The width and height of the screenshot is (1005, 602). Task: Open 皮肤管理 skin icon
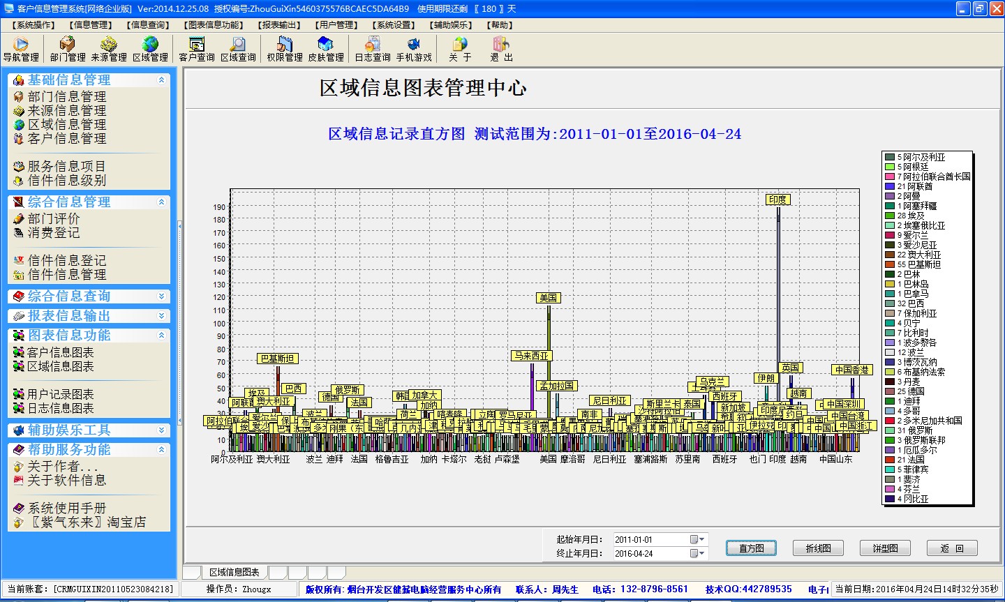[326, 49]
